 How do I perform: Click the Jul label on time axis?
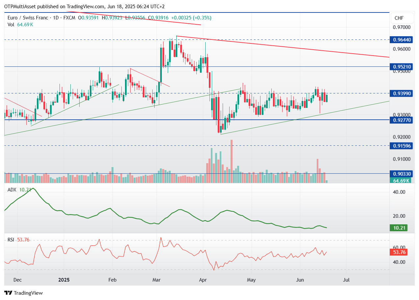click(346, 280)
